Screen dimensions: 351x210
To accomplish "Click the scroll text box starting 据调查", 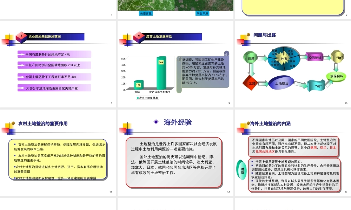I will point(203,71).
